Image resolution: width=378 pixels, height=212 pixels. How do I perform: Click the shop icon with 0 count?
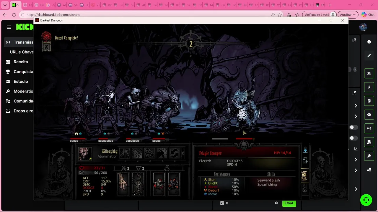[x=224, y=203]
